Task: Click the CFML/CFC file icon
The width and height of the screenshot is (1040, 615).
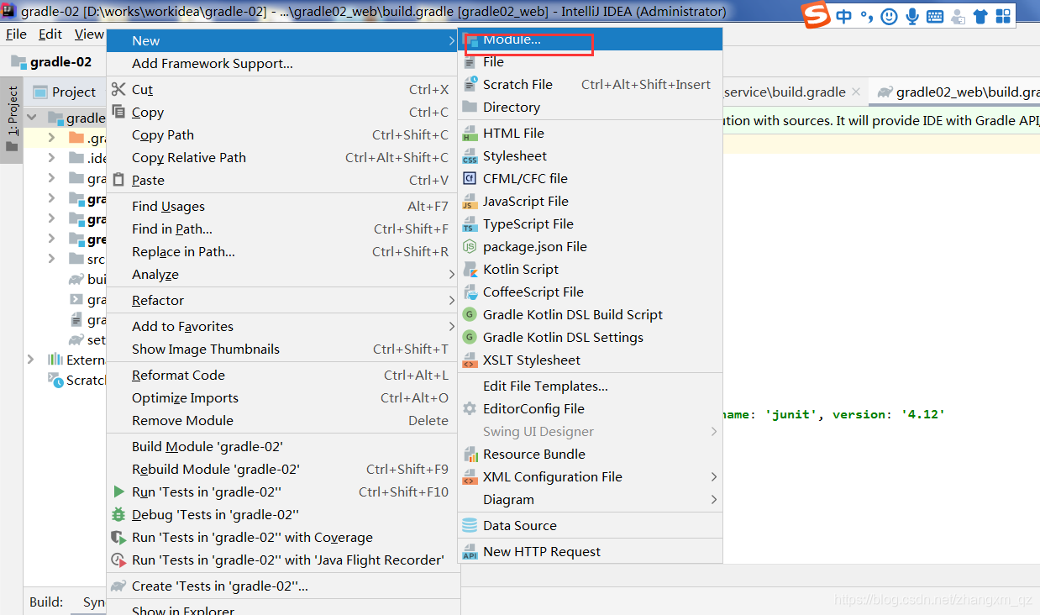Action: click(x=470, y=179)
